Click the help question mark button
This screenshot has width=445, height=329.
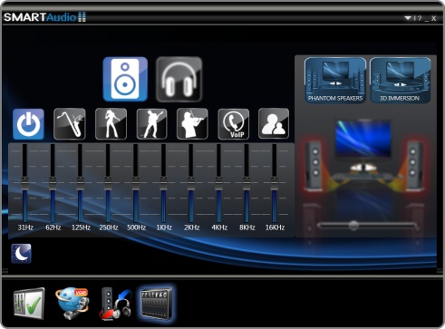419,18
